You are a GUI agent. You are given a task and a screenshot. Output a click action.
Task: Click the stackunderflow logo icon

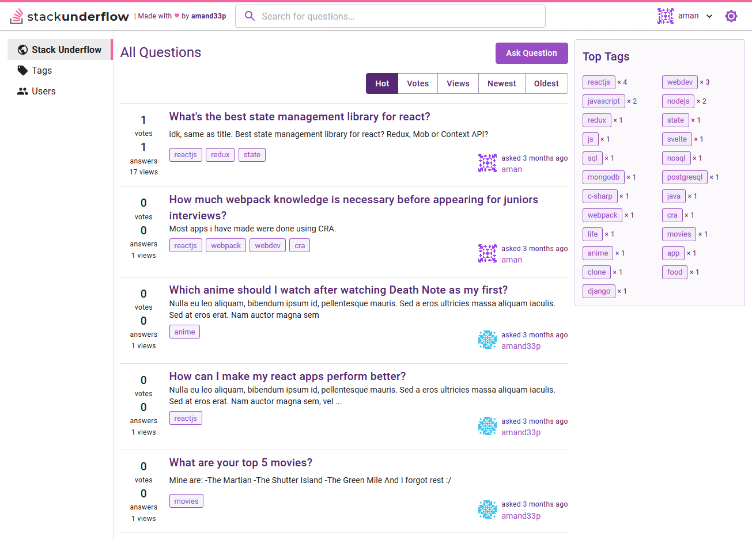(17, 16)
